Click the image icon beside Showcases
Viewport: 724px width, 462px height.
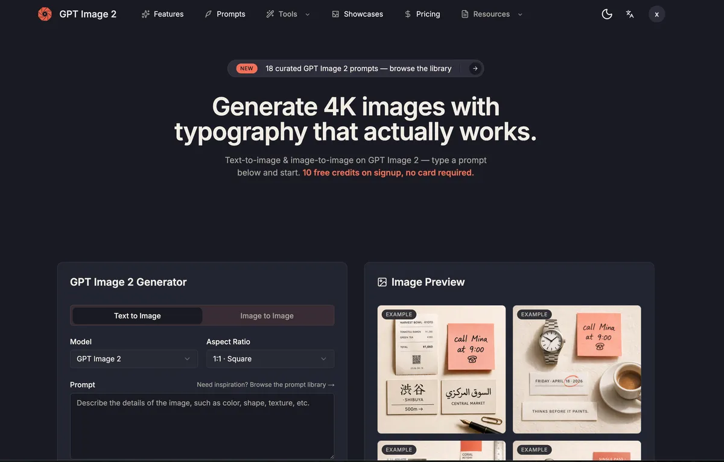click(335, 14)
